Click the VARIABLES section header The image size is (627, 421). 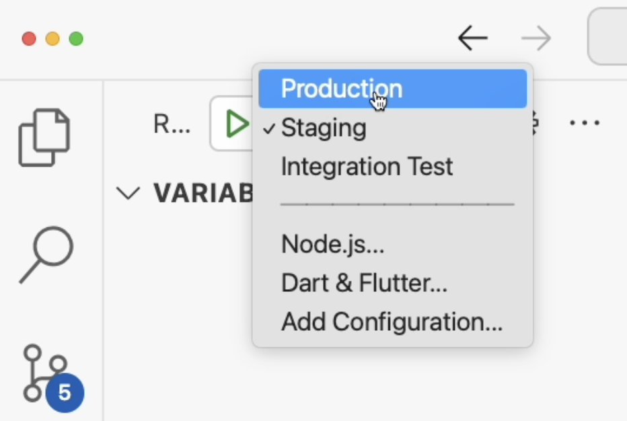[202, 194]
